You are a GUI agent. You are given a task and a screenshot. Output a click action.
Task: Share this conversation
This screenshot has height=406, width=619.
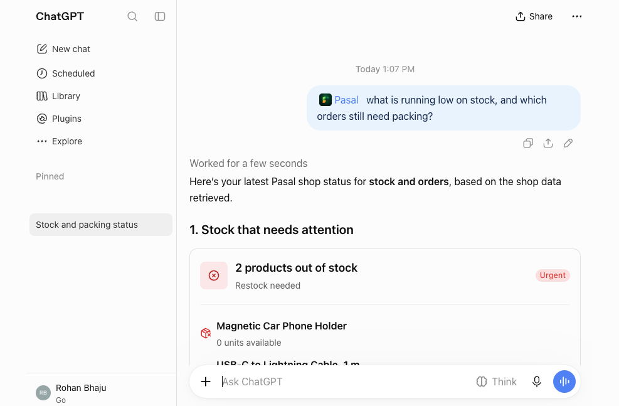pos(534,16)
